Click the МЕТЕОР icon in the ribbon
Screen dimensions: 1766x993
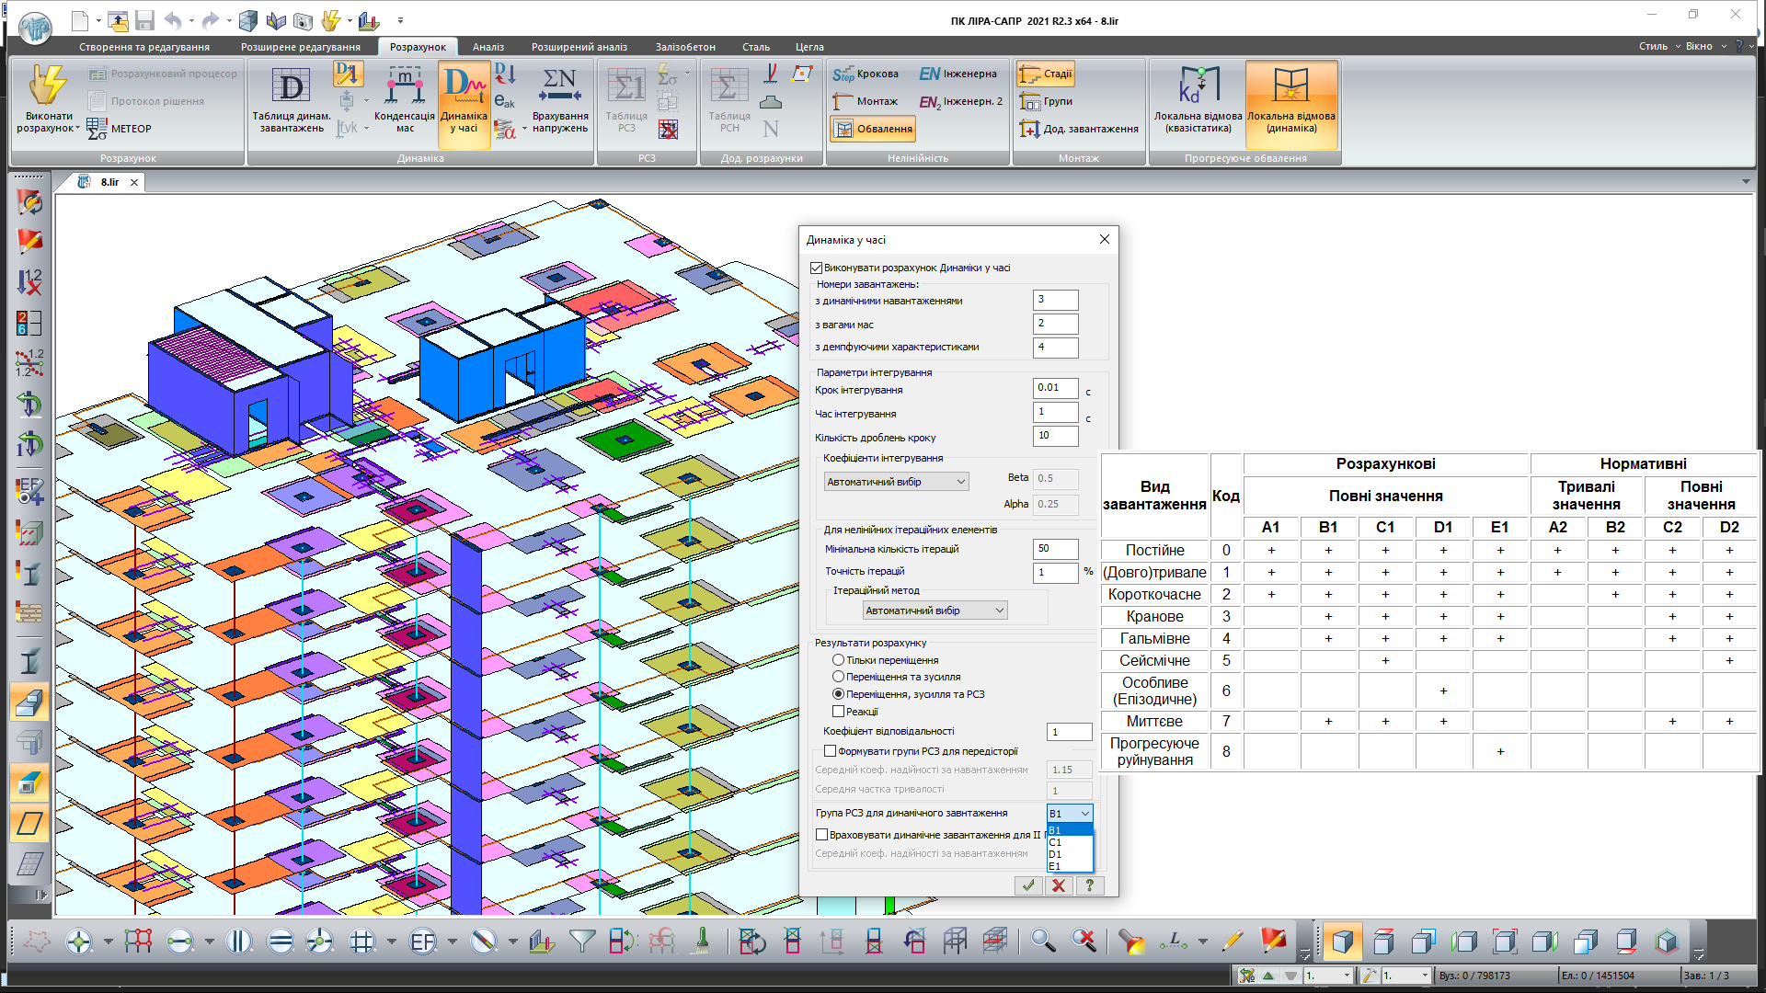97,129
